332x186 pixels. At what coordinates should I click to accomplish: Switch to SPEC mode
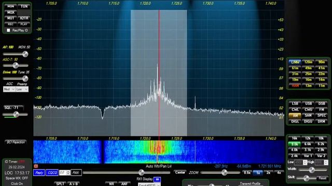322,116
